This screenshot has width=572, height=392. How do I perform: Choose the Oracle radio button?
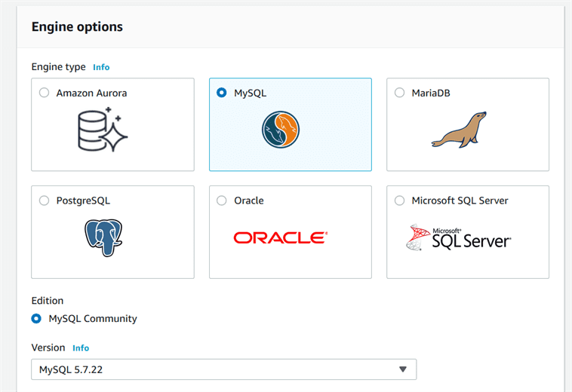point(222,201)
